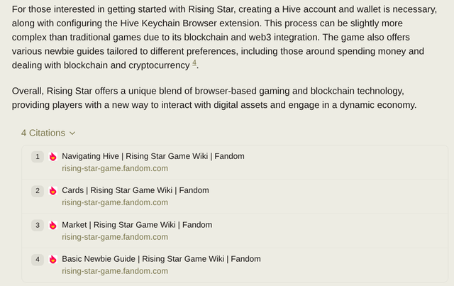Viewport: 454px width, 286px height.
Task: Click citation number badge 2
Action: coord(38,191)
